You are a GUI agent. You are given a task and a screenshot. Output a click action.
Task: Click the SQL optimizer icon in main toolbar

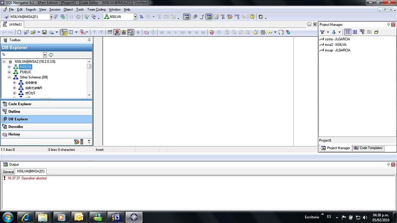(223, 17)
